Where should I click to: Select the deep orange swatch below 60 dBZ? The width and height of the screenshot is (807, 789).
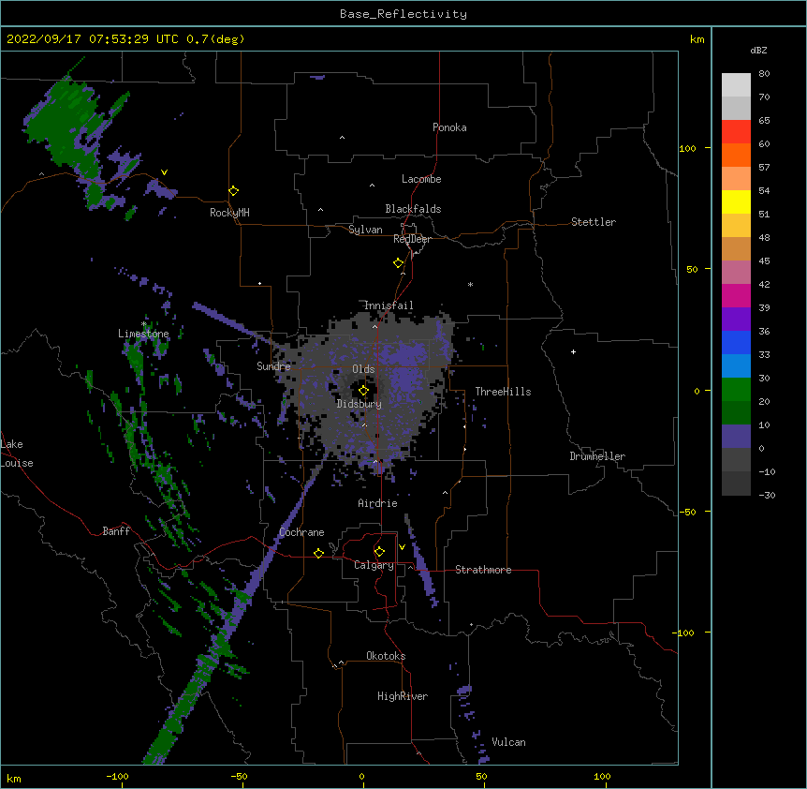(x=736, y=155)
